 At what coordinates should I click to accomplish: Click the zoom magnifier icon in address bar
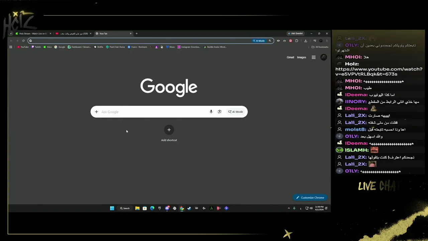(x=270, y=41)
